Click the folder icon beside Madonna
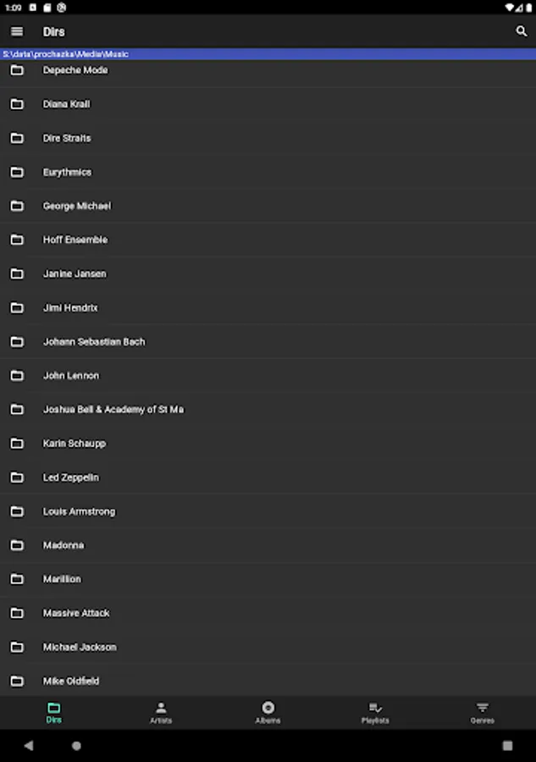The width and height of the screenshot is (536, 762). [x=17, y=545]
